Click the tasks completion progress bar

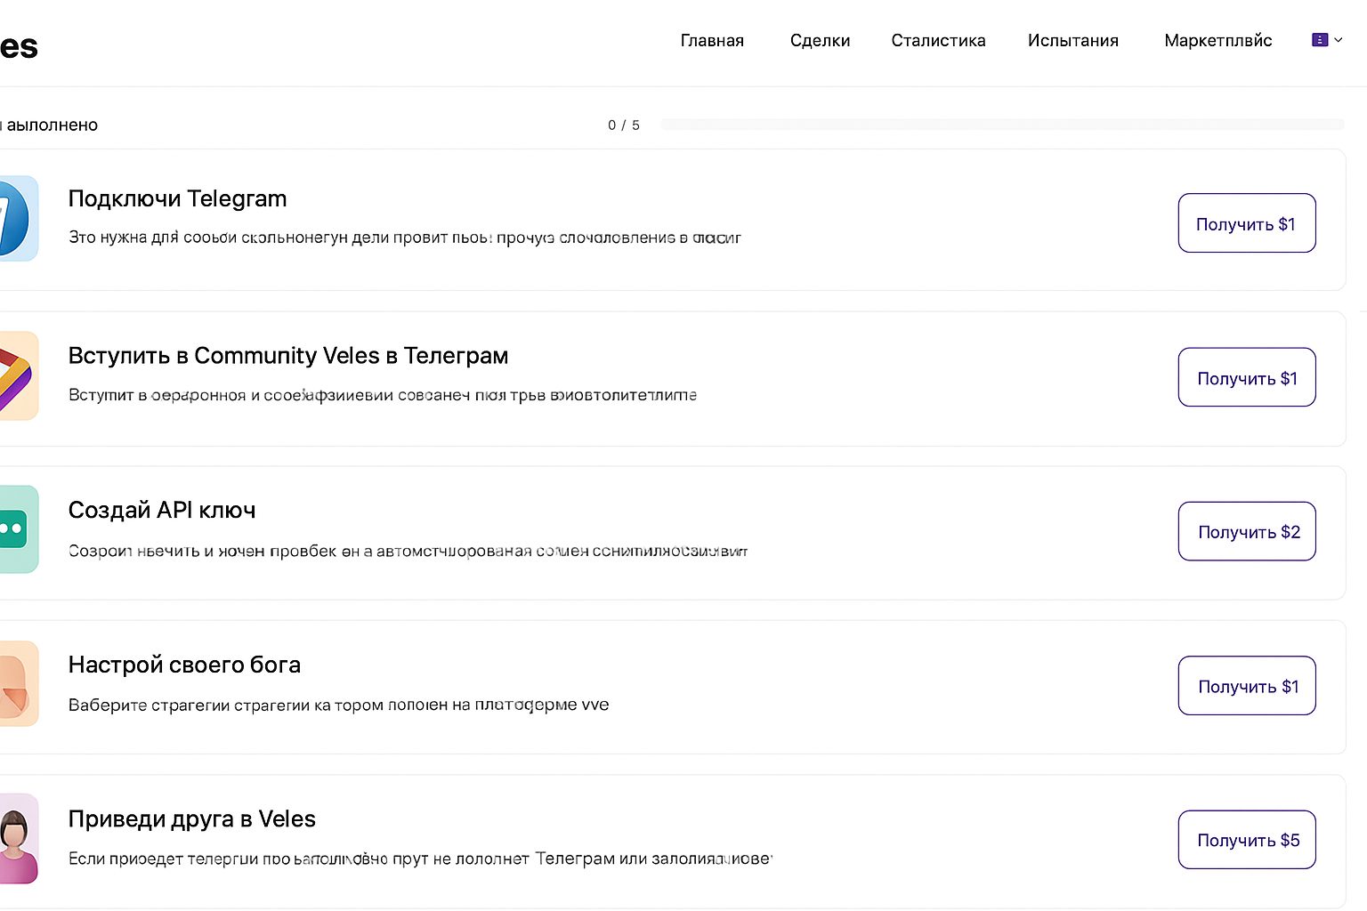[x=1002, y=125]
